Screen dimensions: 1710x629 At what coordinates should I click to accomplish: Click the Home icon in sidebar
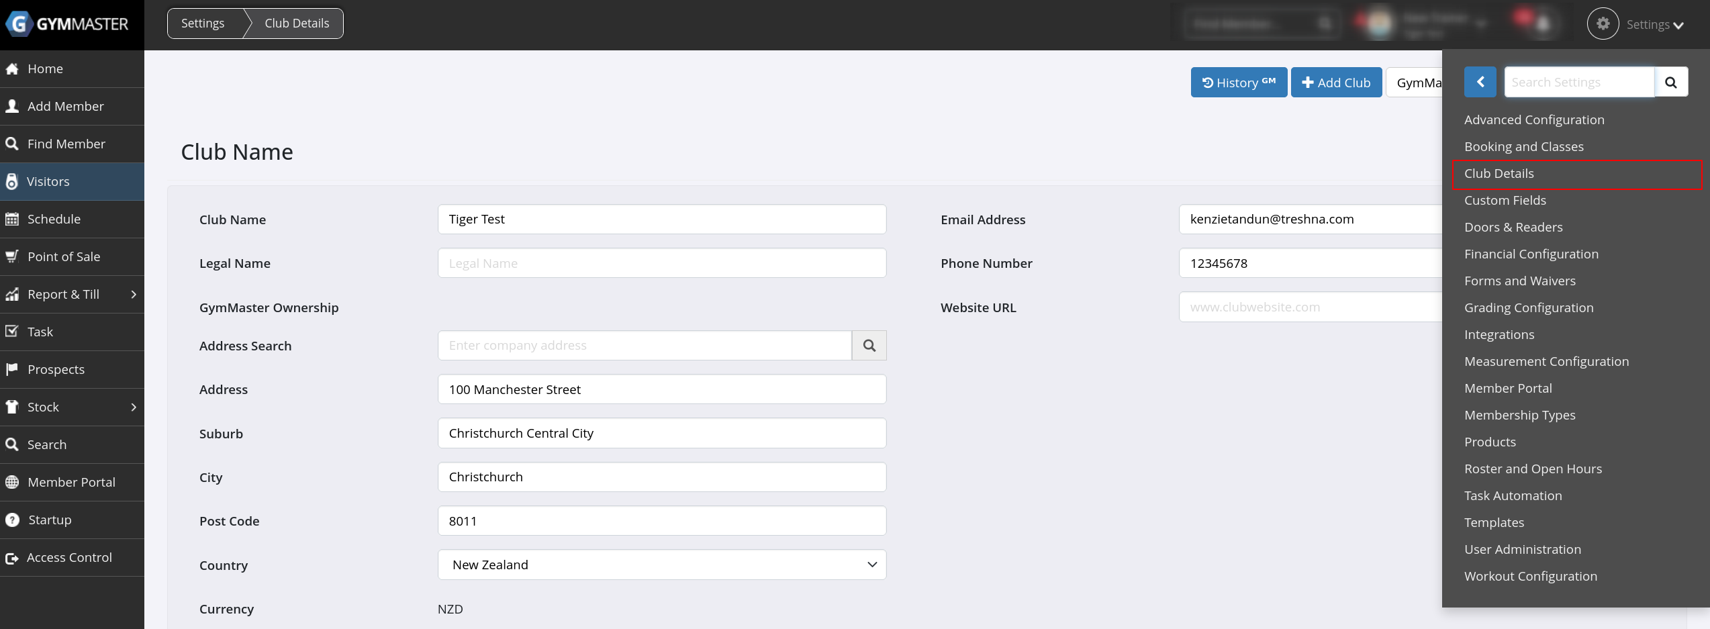click(12, 68)
